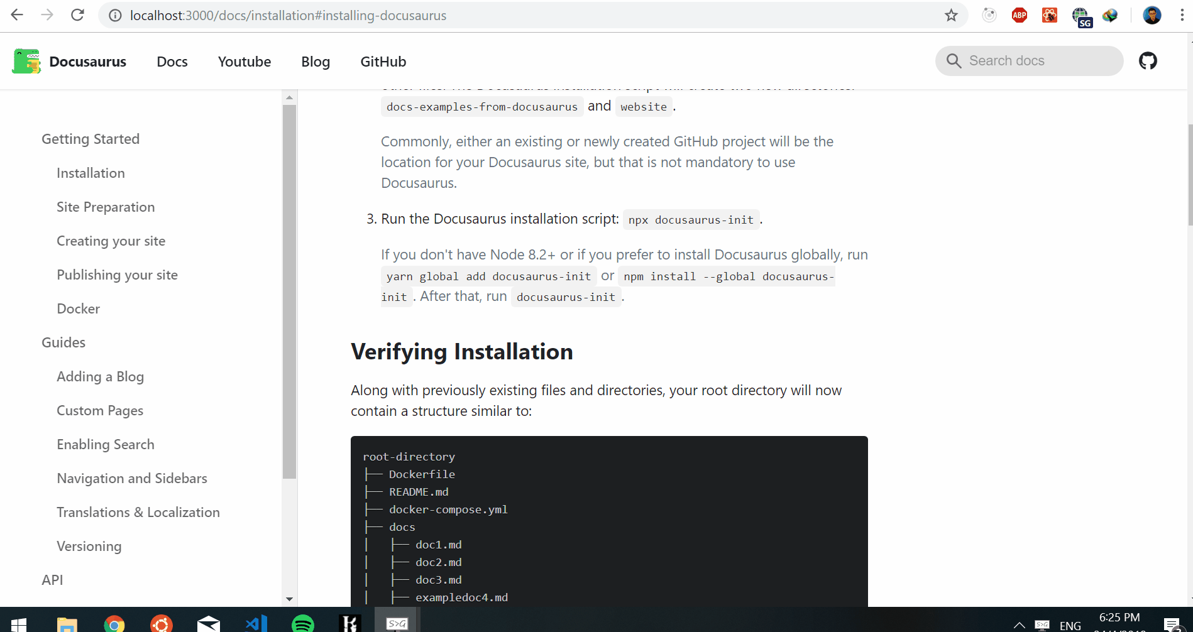Click the tray keyboard icon
The image size is (1193, 632).
[x=1042, y=625]
